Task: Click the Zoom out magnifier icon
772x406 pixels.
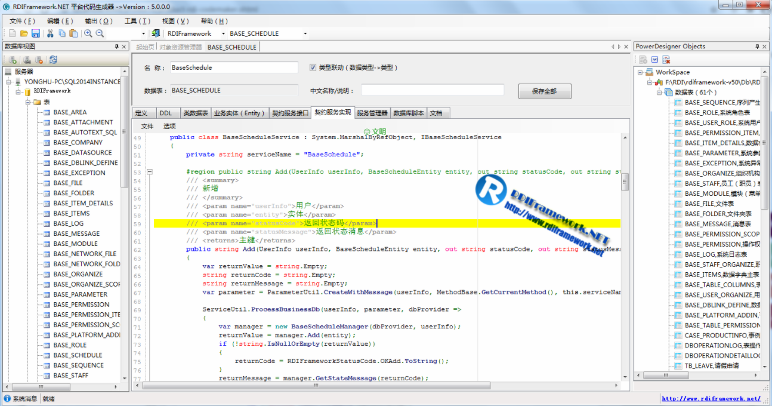Action: [x=100, y=33]
